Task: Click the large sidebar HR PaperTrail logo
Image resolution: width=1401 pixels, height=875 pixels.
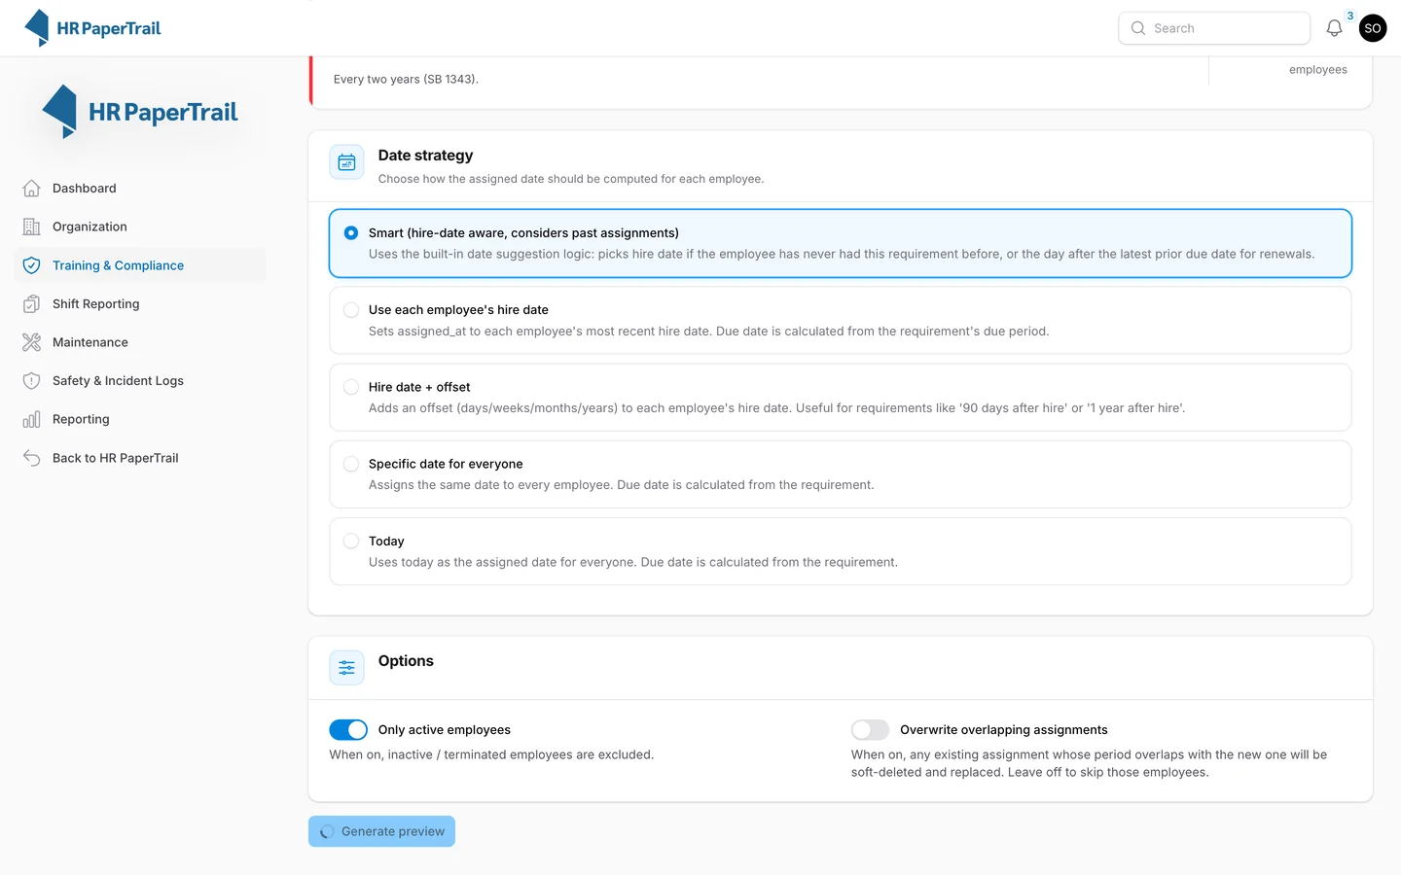Action: (x=140, y=112)
